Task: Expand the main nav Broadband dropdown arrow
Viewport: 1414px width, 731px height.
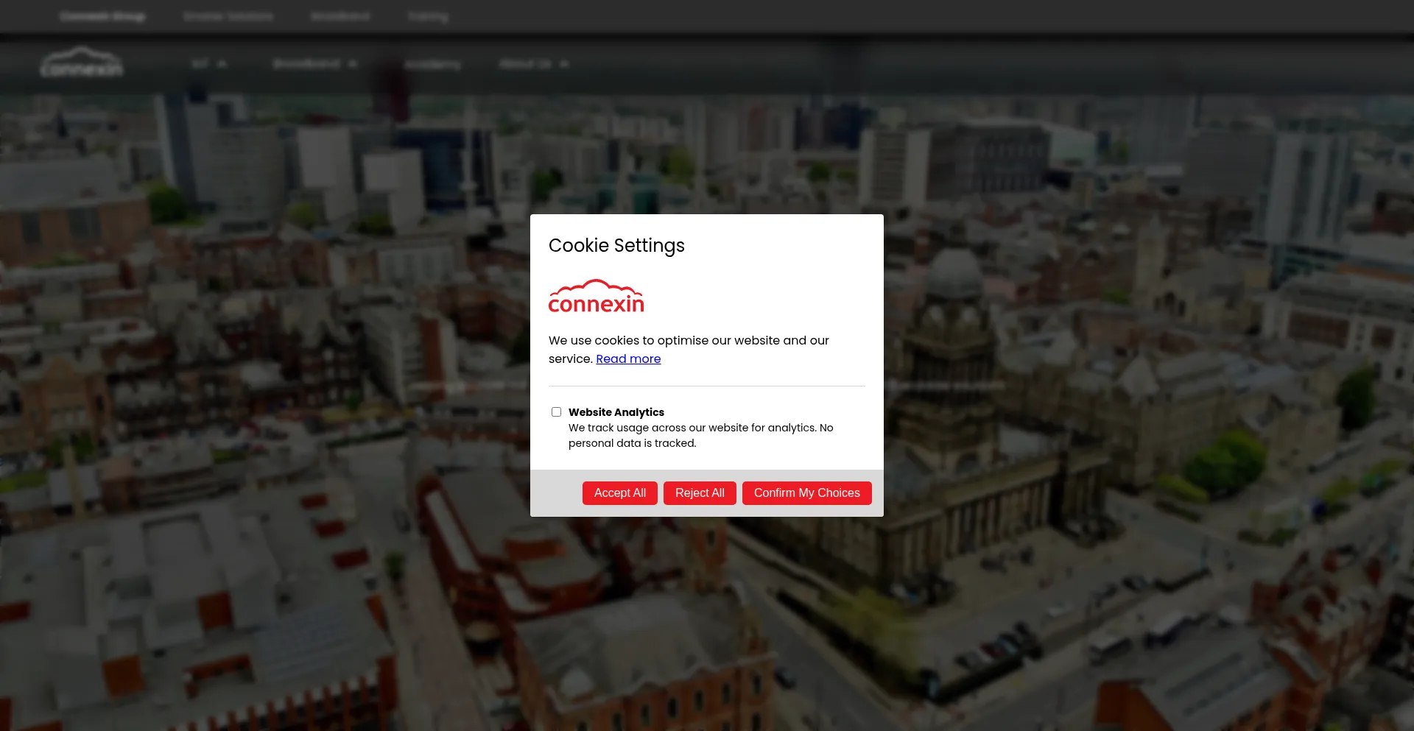Action: pos(353,64)
